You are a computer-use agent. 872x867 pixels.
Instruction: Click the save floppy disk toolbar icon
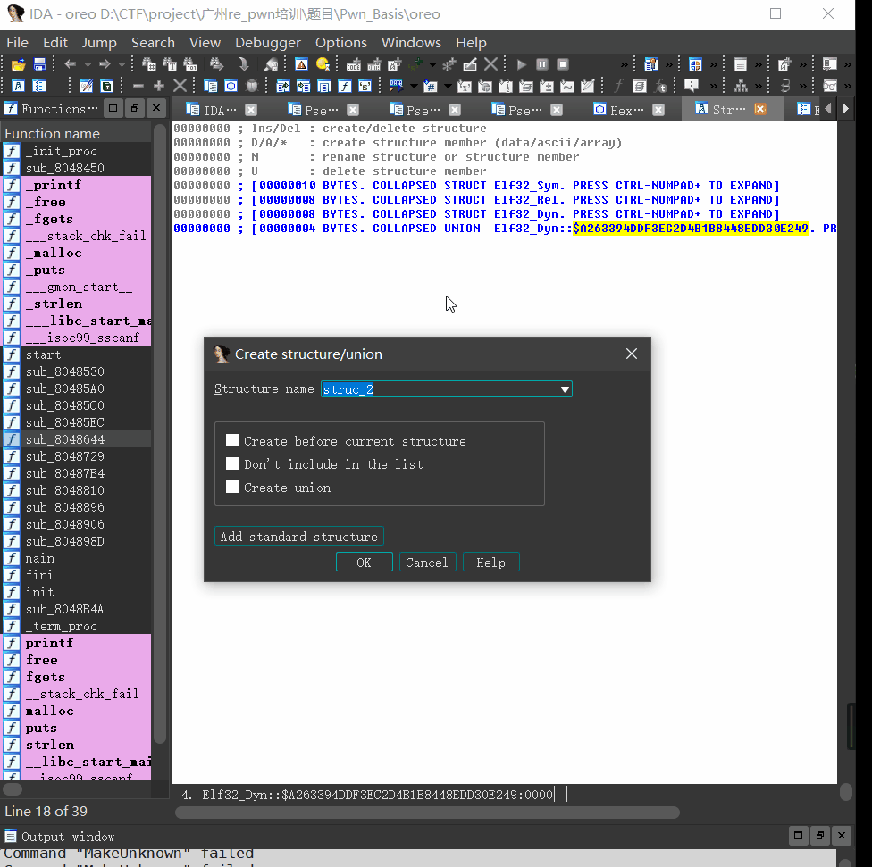39,64
